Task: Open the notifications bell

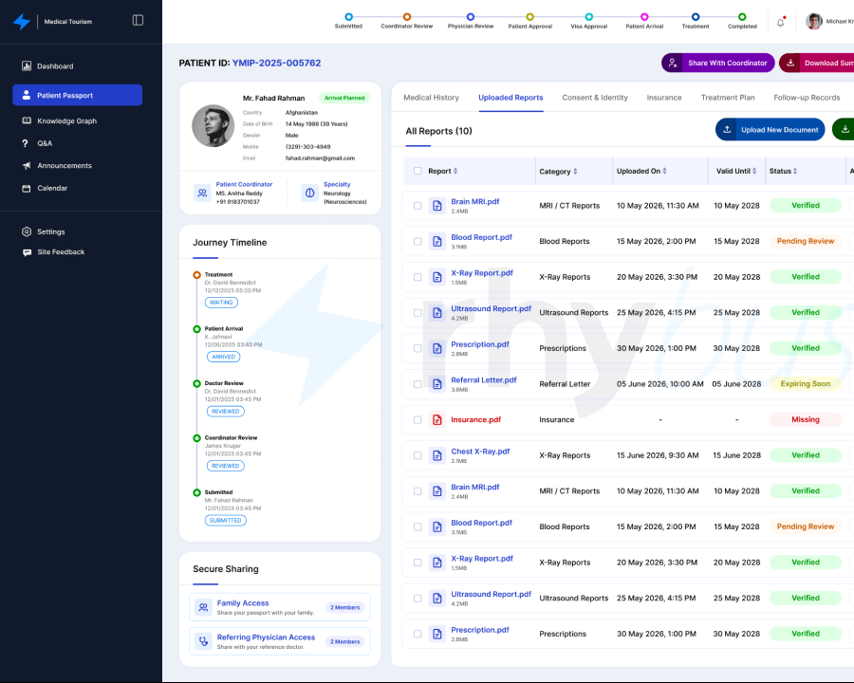Action: click(781, 23)
